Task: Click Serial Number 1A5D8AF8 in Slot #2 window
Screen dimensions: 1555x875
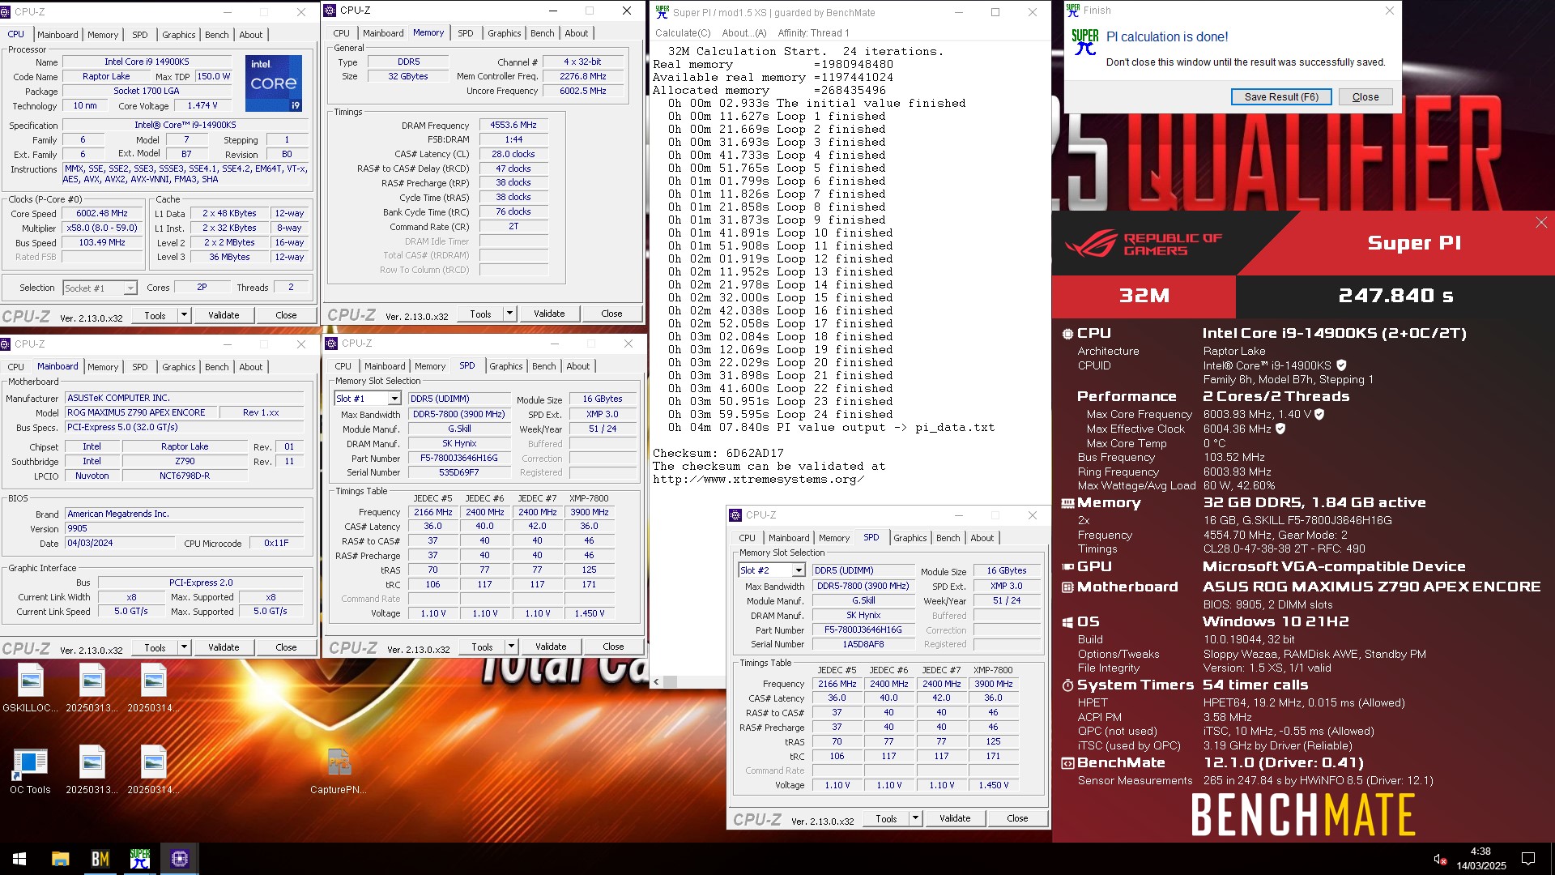Action: [863, 645]
